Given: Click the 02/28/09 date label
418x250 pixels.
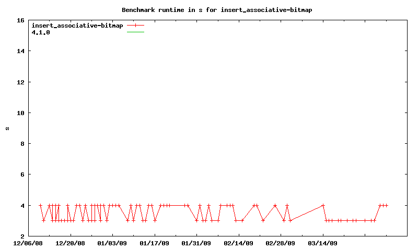Looking at the screenshot, I should (281, 243).
